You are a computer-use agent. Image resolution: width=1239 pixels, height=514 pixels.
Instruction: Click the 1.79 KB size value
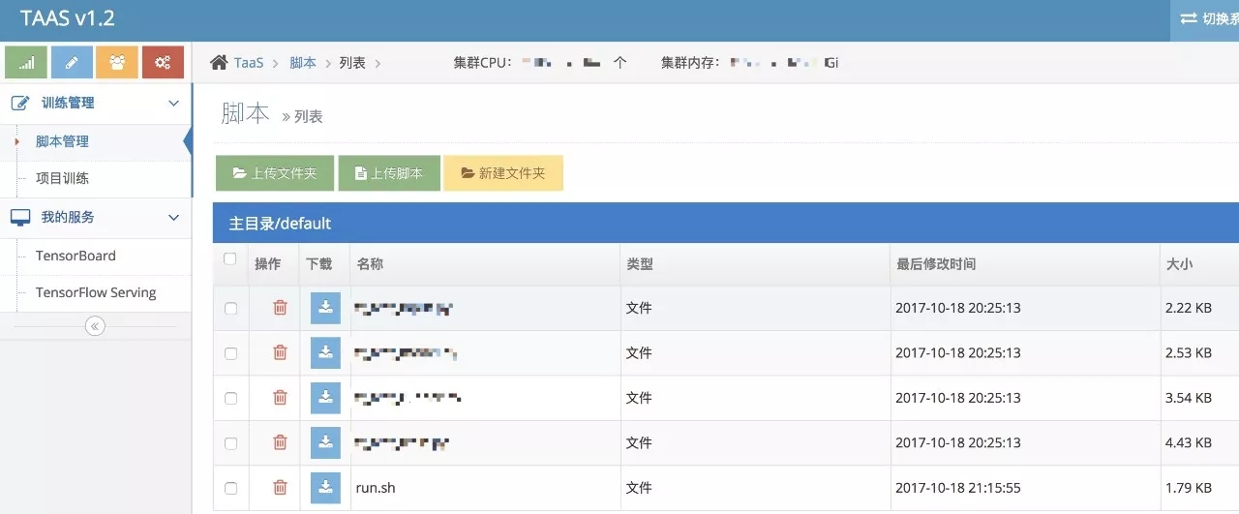pyautogui.click(x=1189, y=488)
